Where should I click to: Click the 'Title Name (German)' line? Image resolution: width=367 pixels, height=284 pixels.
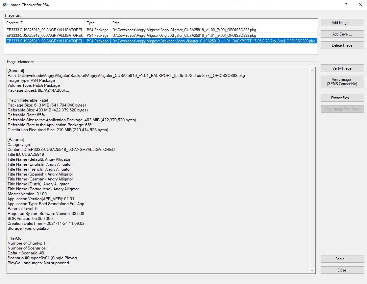coord(40,179)
